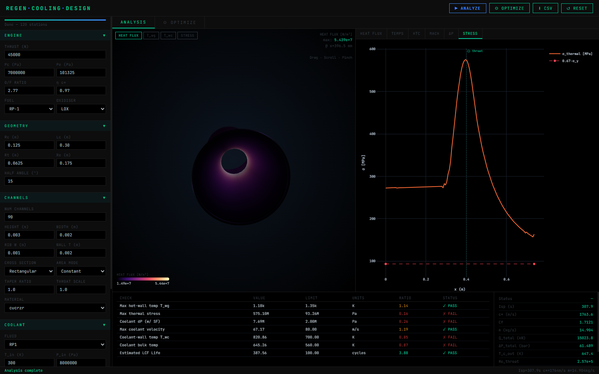Click the throat marker on chart

475,51
